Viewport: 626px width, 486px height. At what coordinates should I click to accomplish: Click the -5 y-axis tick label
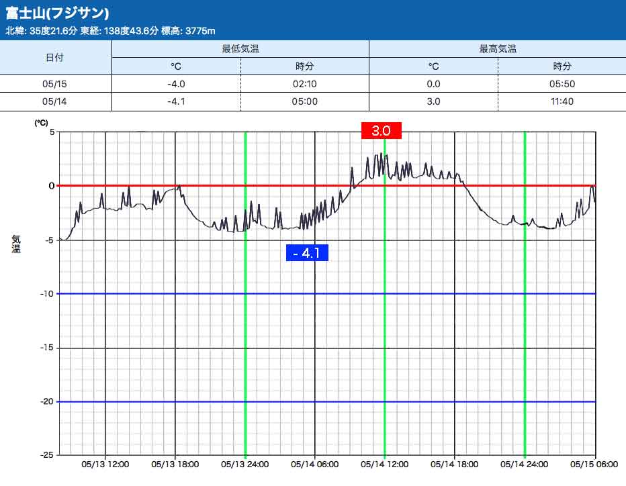49,240
